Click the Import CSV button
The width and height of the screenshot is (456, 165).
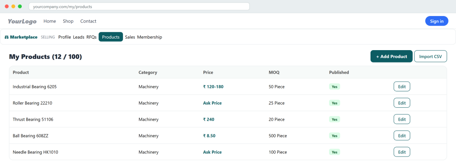(x=431, y=56)
